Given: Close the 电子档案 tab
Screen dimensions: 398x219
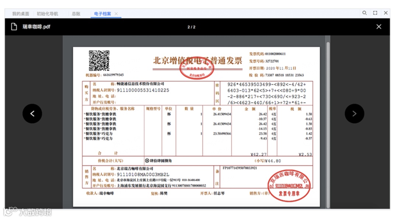Looking at the screenshot, I should click(x=116, y=14).
